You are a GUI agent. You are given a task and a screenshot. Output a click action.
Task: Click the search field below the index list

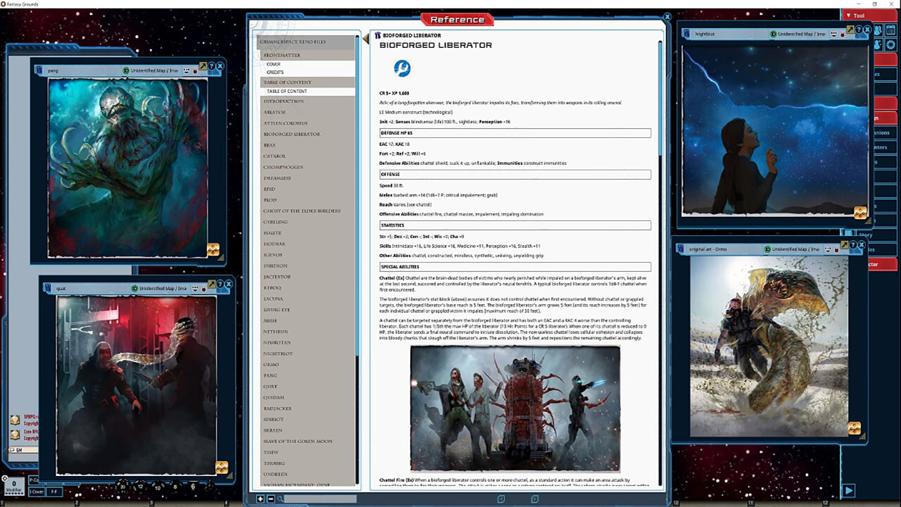[320, 499]
